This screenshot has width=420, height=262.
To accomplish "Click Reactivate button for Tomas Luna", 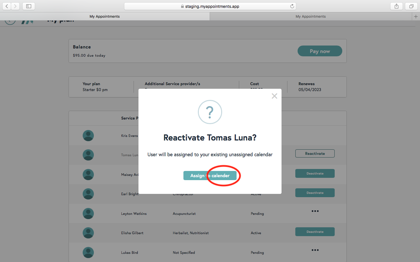I will pos(315,153).
